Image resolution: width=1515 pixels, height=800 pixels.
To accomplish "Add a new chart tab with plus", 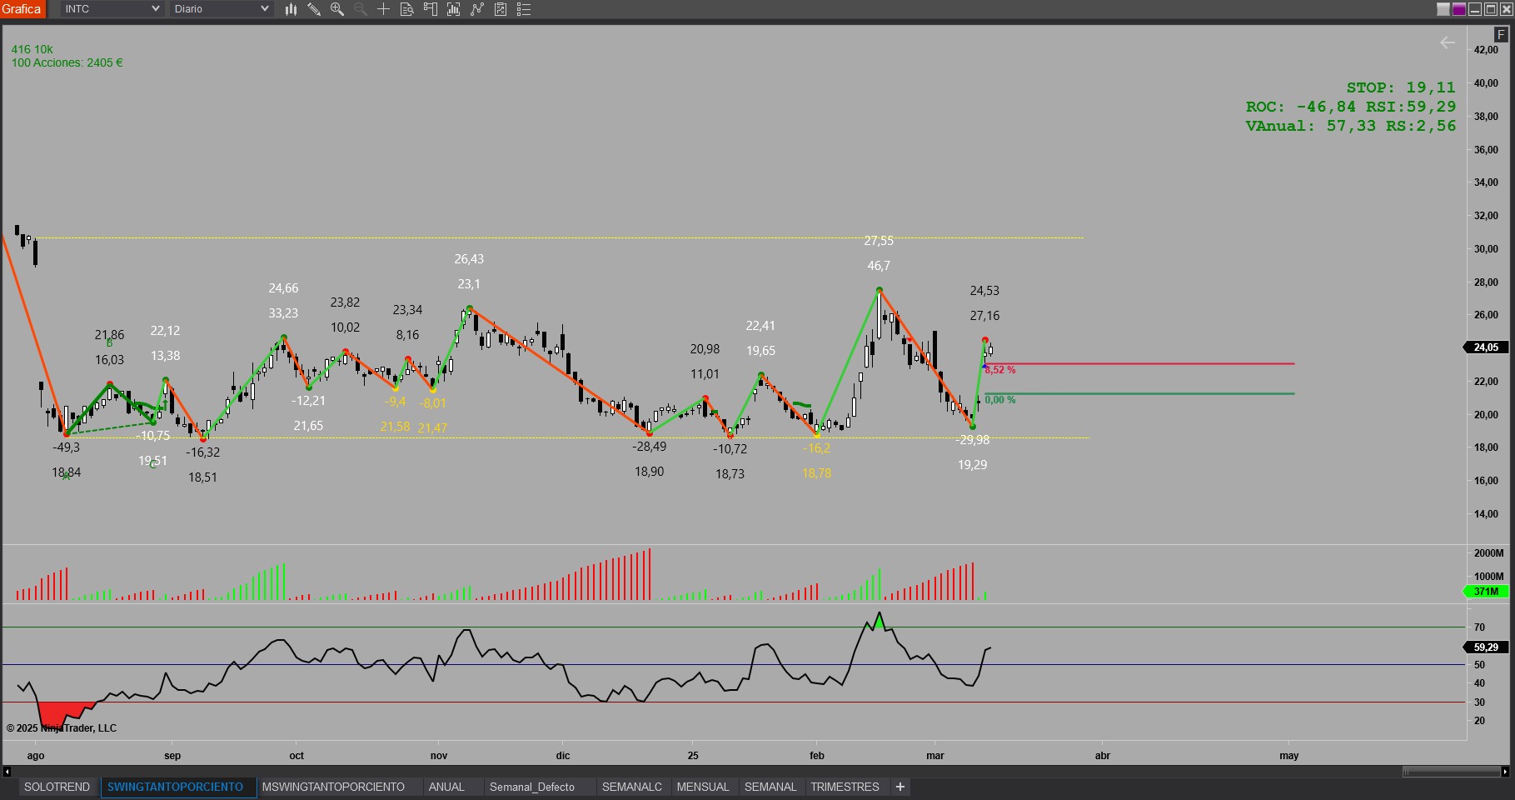I will [x=900, y=787].
